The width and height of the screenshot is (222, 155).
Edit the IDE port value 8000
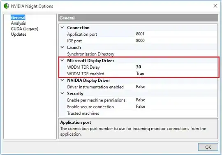coord(140,40)
